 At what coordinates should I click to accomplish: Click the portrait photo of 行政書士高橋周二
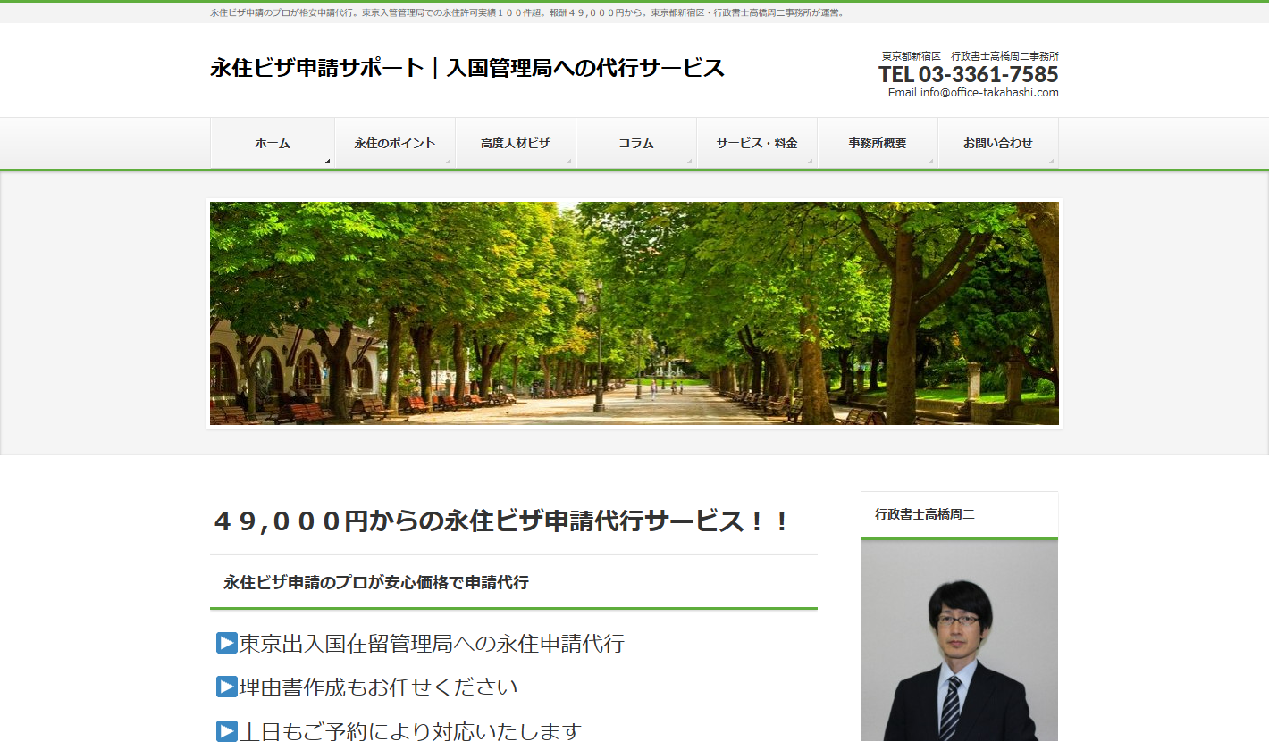[x=959, y=643]
